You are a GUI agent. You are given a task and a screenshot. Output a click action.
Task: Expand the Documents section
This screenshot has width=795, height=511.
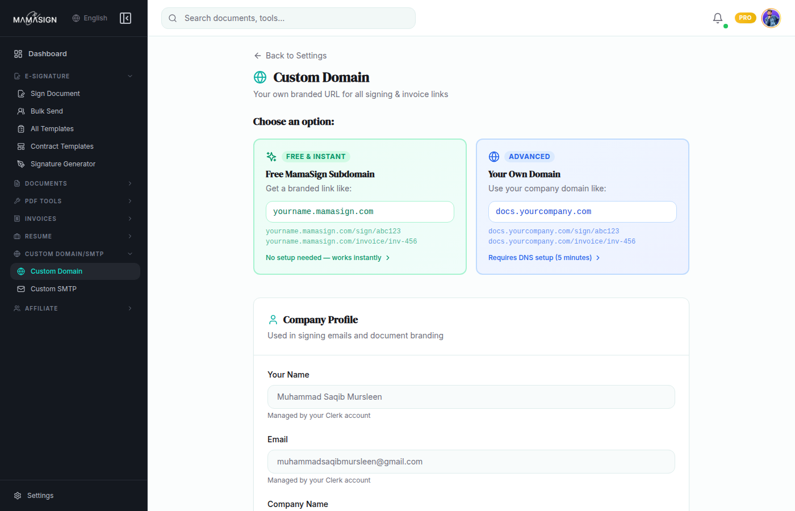(74, 183)
